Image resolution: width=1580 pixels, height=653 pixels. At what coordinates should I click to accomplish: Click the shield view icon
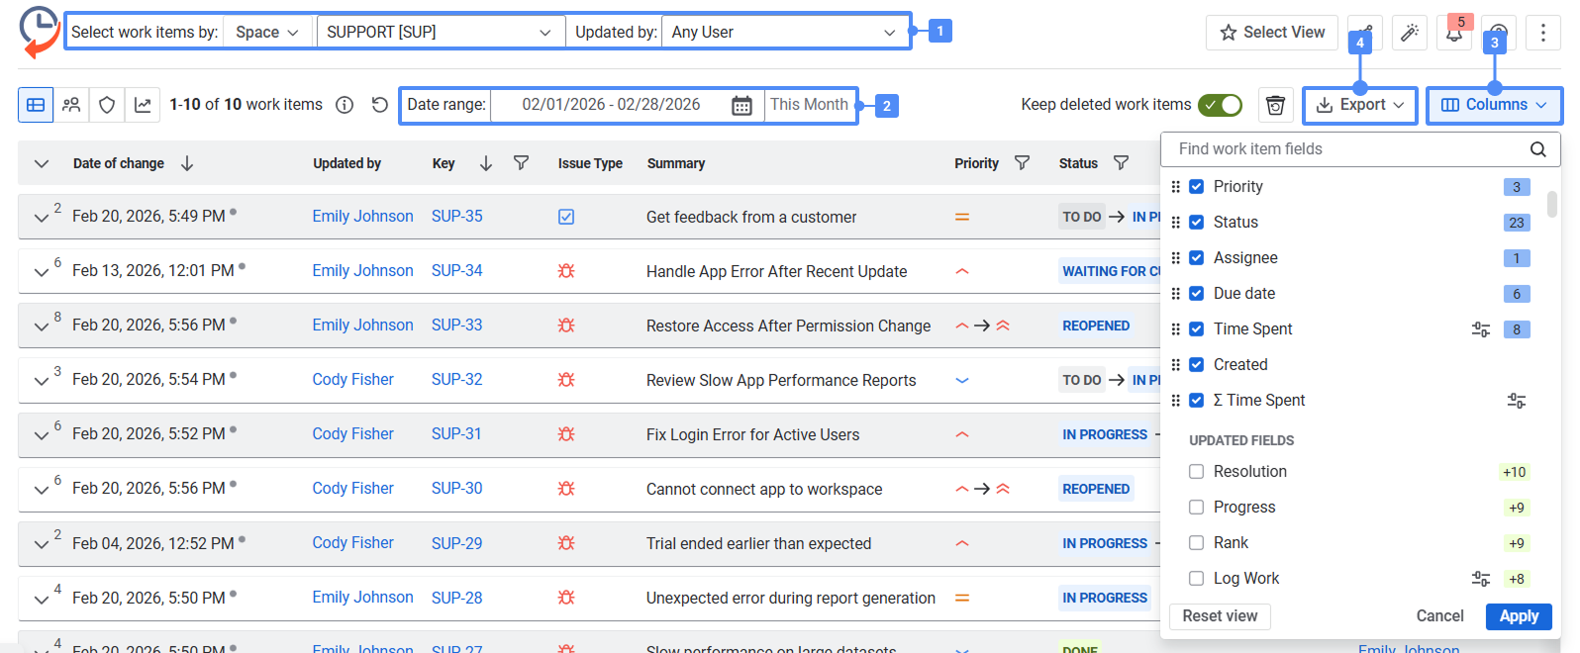coord(107,105)
